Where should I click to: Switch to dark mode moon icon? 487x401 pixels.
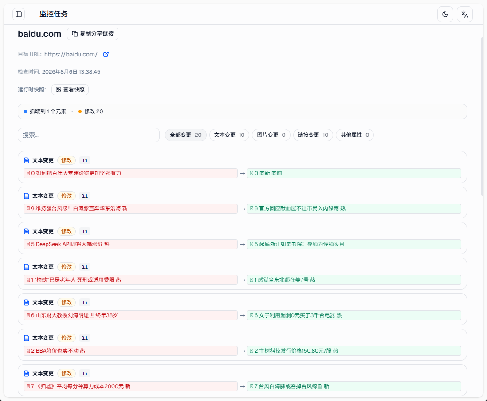click(445, 14)
